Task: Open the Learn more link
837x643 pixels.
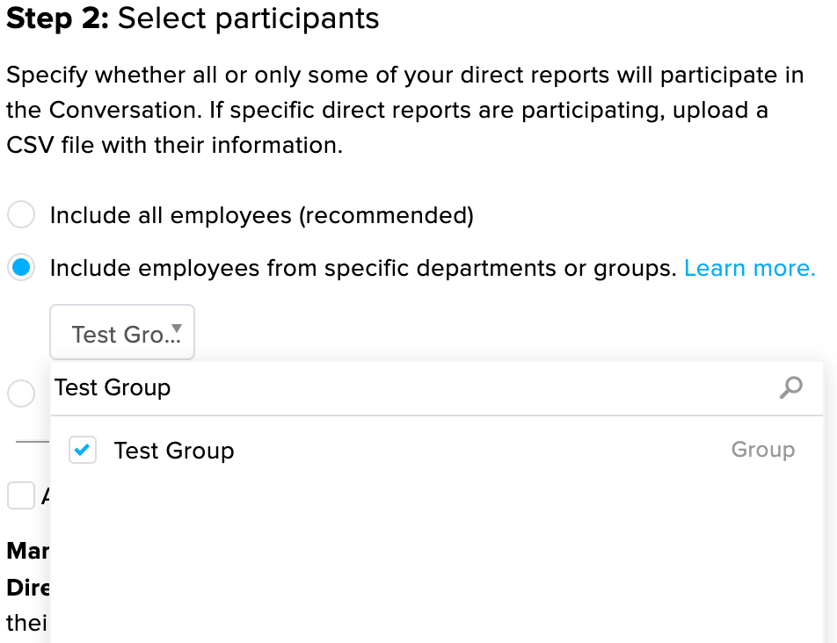Action: click(749, 268)
